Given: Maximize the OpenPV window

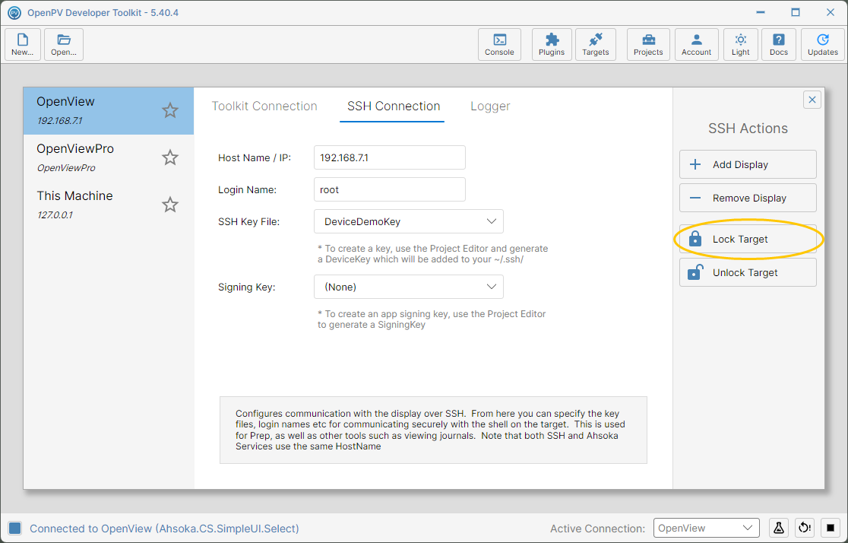Looking at the screenshot, I should coord(795,12).
